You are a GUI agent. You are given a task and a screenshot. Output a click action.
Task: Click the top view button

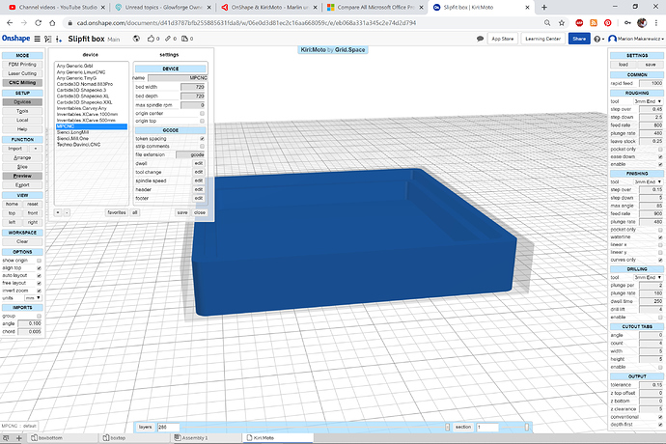pyautogui.click(x=12, y=213)
